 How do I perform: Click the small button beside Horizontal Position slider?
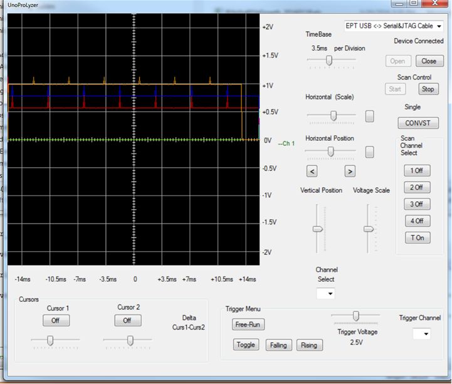coord(369,152)
